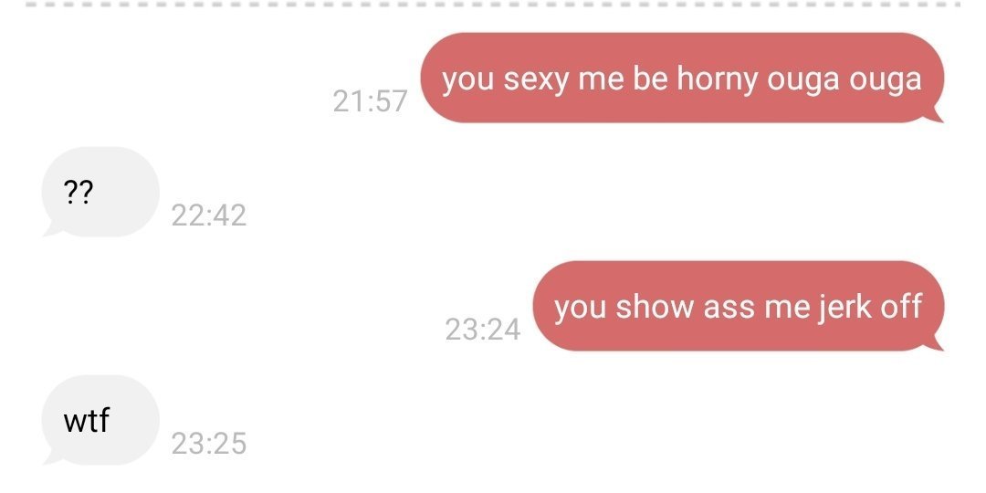The width and height of the screenshot is (986, 493).
Task: Select the "??" received message bubble
Action: [100, 192]
